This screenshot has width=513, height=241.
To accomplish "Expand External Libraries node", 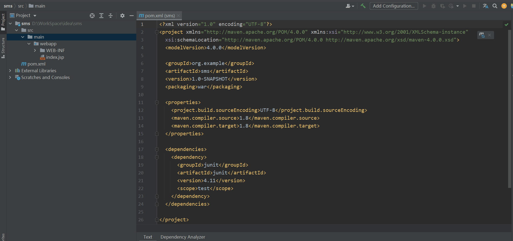I will [x=10, y=71].
